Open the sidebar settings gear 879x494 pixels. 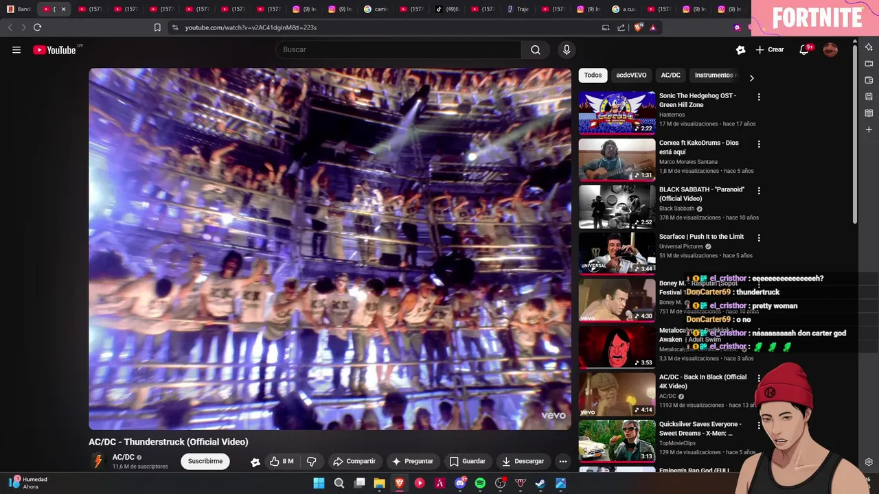[x=869, y=462]
